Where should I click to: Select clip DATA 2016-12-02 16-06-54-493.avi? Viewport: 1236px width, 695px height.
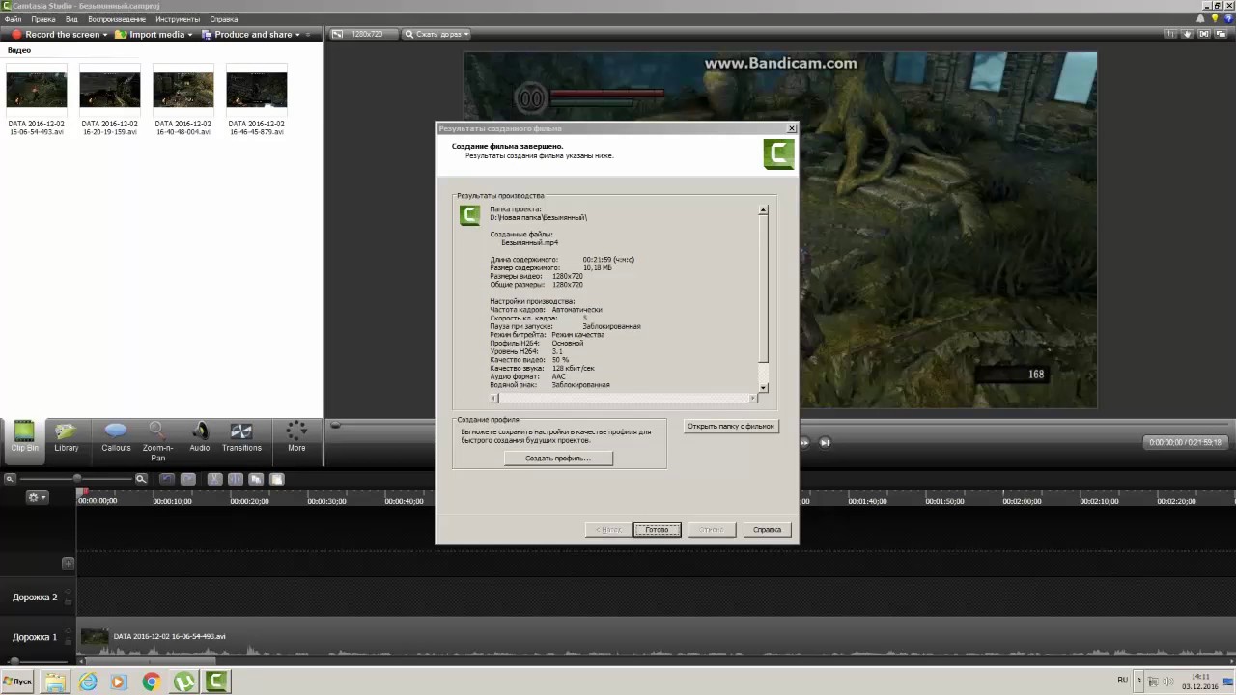[36, 100]
